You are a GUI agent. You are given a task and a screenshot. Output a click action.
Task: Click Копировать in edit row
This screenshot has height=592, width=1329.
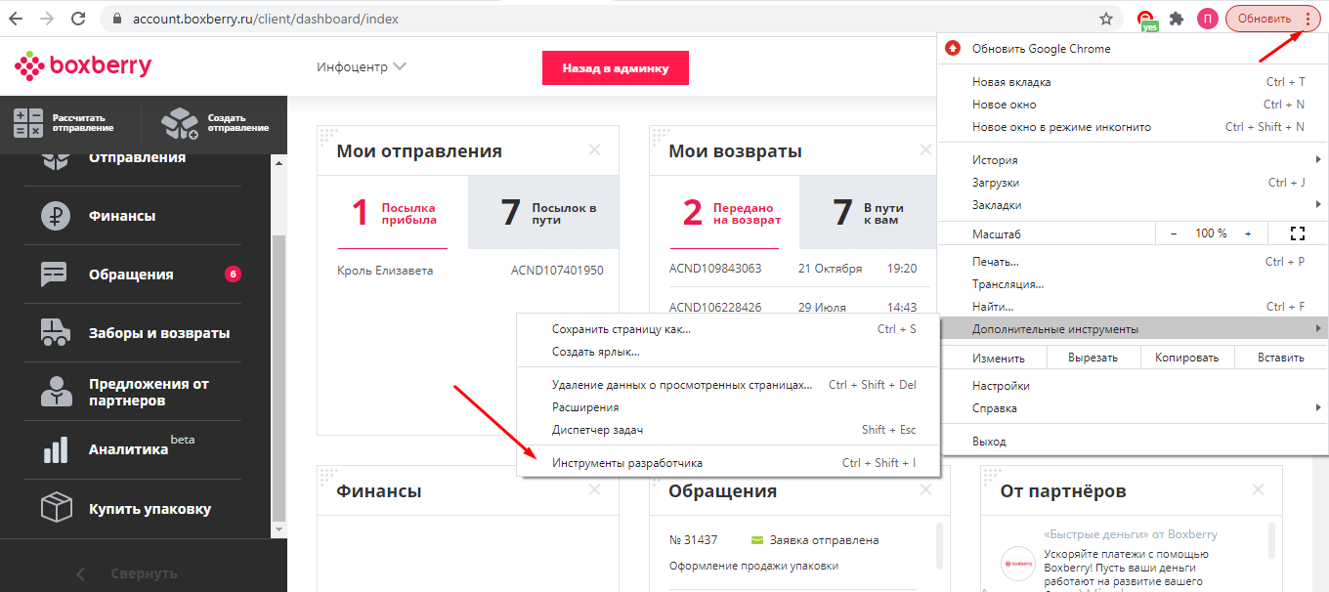tap(1186, 359)
